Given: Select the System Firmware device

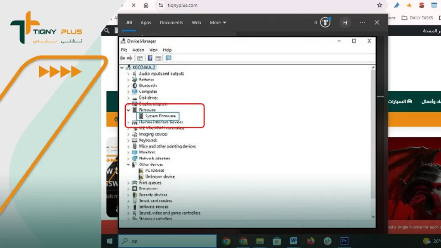Looking at the screenshot, I should (160, 116).
